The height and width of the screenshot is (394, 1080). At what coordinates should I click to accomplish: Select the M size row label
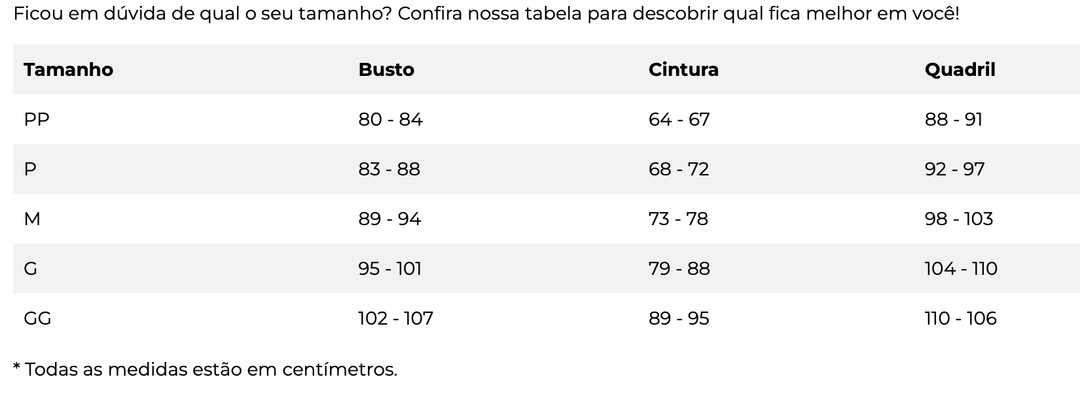coord(32,219)
